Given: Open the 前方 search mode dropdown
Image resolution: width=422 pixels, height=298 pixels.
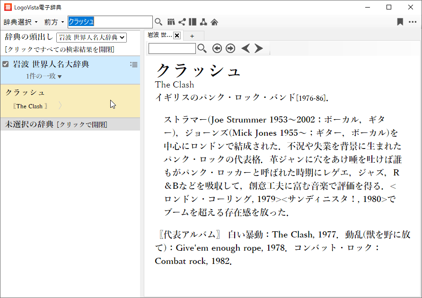Looking at the screenshot, I should (x=54, y=22).
